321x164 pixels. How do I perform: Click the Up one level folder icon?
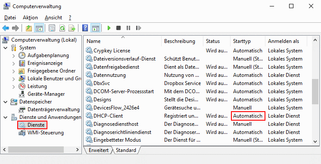click(x=29, y=28)
